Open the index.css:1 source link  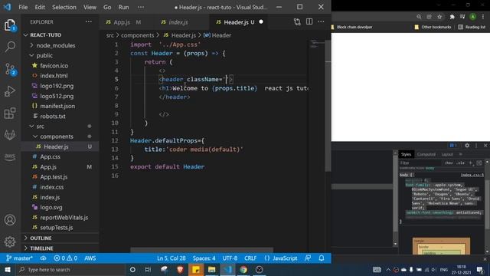(472, 175)
